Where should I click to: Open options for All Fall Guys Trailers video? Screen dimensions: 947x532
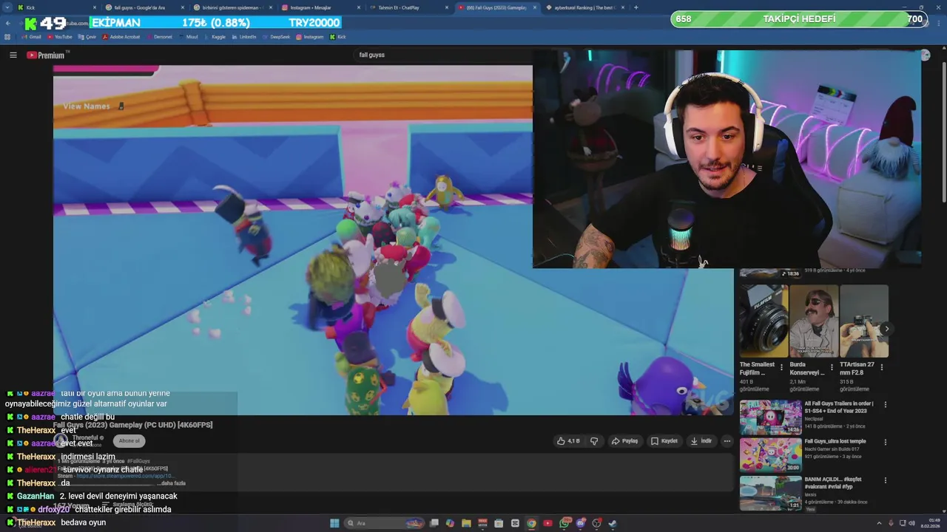[885, 405]
